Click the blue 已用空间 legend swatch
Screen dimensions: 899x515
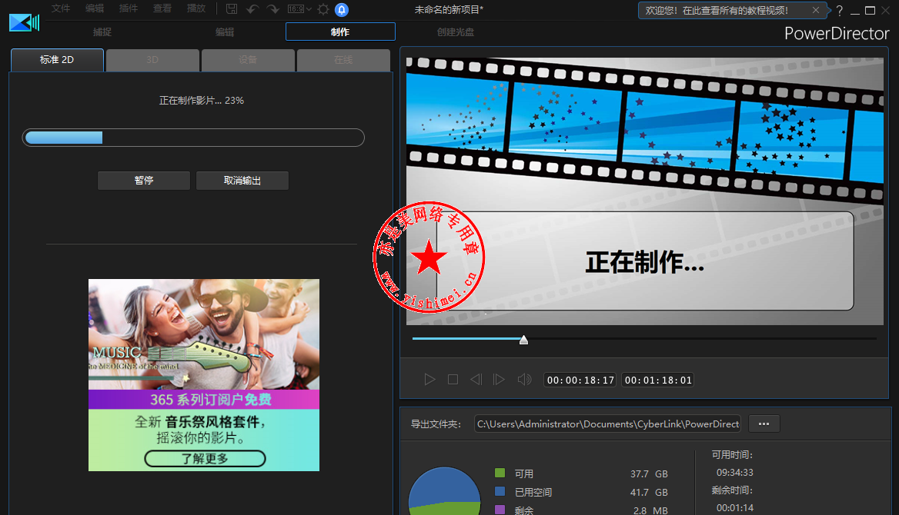(x=500, y=491)
